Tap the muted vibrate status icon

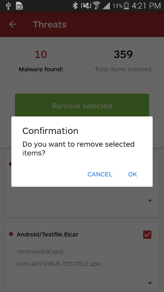pyautogui.click(x=86, y=6)
